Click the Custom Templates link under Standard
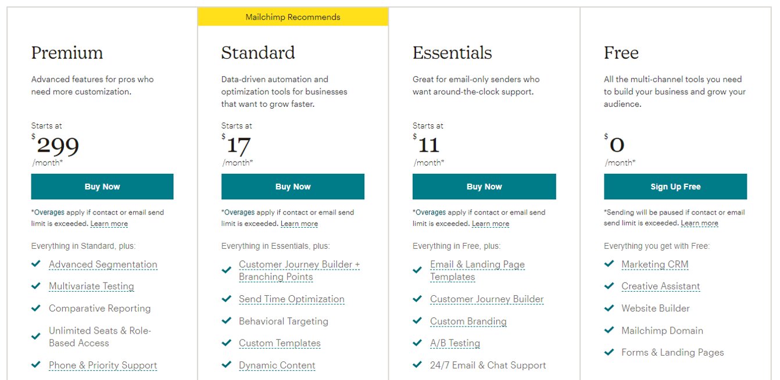The width and height of the screenshot is (780, 380). pos(280,343)
